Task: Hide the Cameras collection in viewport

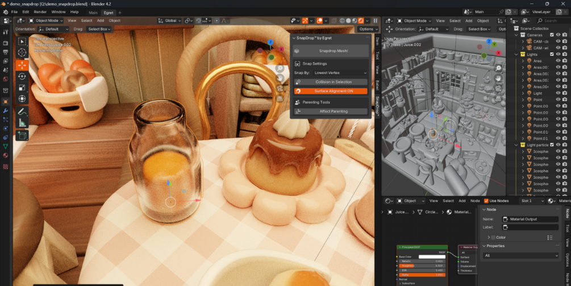Action: click(558, 35)
